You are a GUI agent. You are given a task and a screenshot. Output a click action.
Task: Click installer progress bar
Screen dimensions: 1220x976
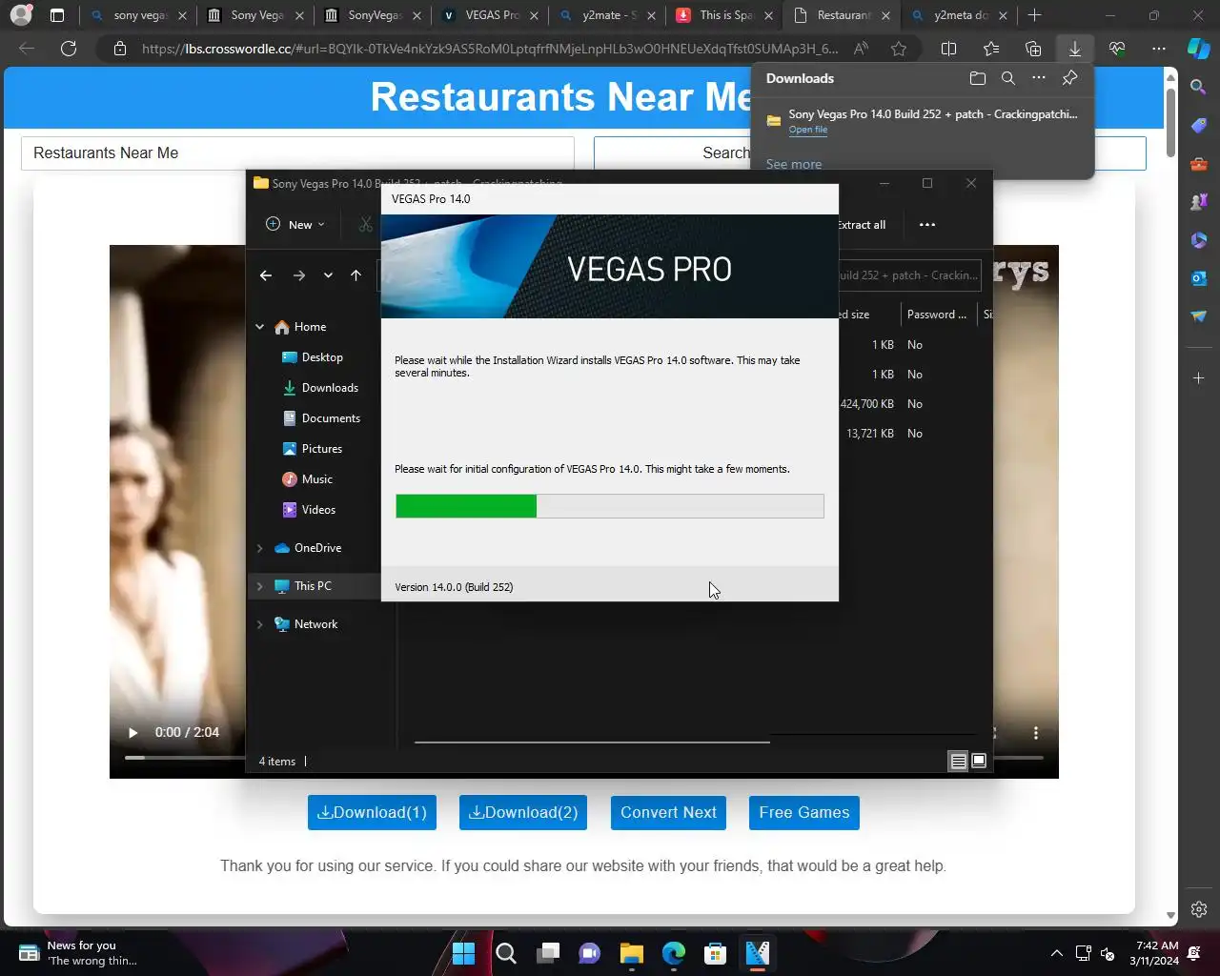point(610,506)
